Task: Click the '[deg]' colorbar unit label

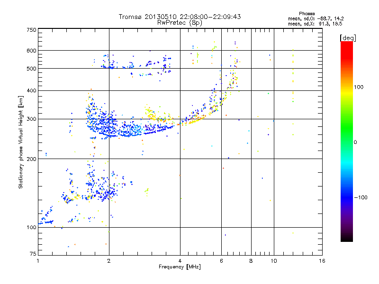Action: click(x=348, y=38)
